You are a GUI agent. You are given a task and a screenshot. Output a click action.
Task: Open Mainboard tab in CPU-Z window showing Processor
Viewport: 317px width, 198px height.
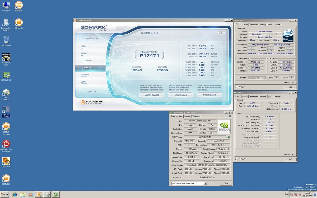pos(254,25)
